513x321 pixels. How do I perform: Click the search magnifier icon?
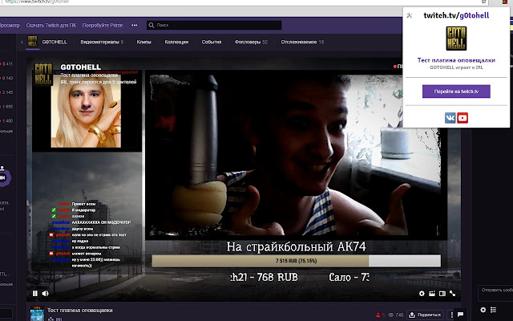[151, 25]
